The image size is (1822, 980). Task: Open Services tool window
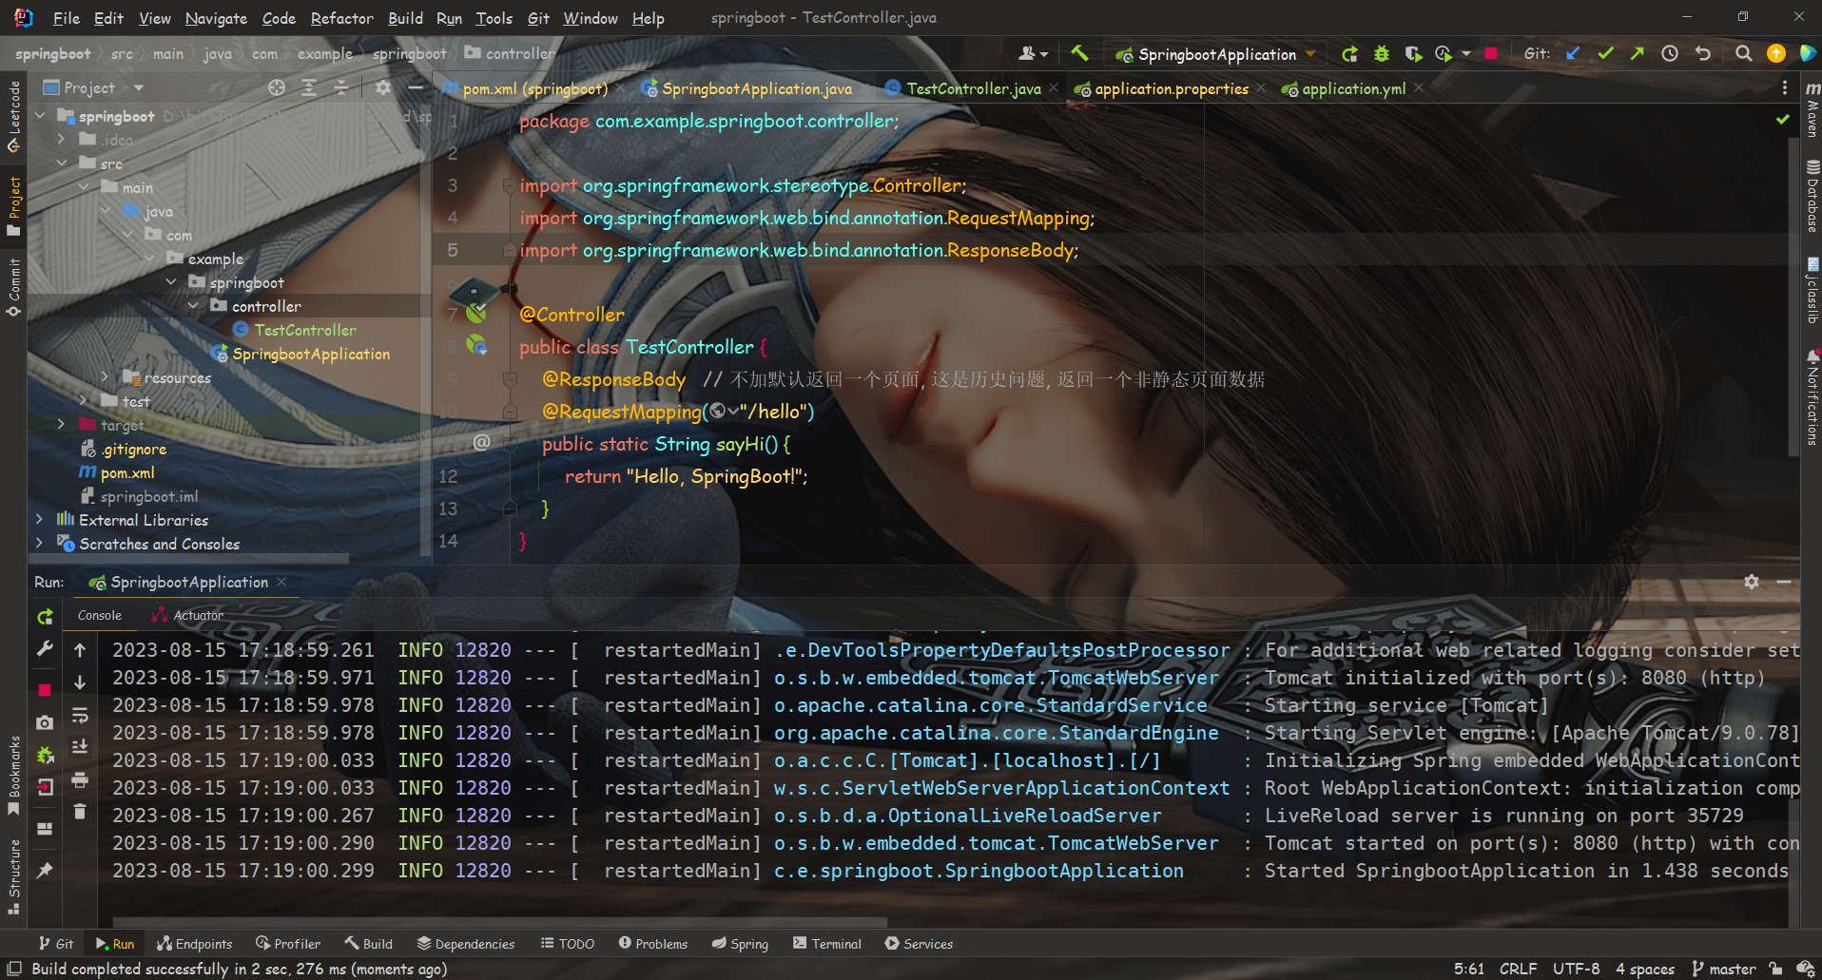click(919, 943)
